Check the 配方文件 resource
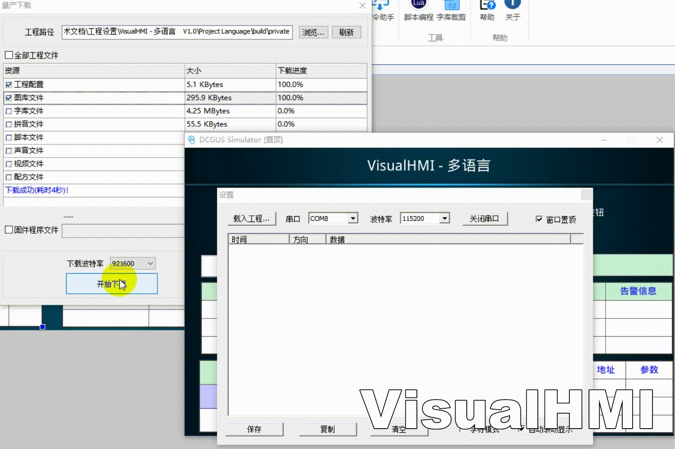This screenshot has height=449, width=675. [9, 178]
